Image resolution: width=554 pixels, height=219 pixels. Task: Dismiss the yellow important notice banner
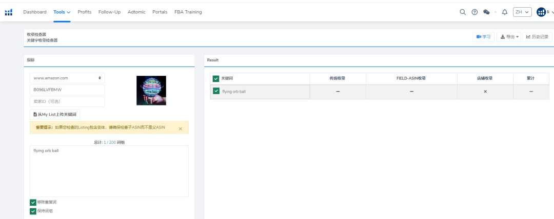point(180,128)
